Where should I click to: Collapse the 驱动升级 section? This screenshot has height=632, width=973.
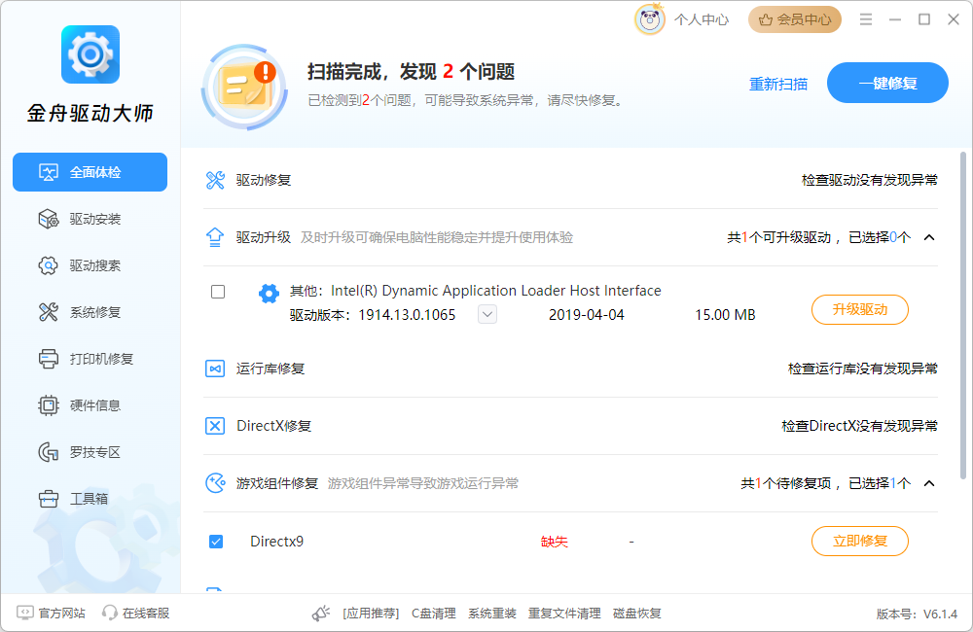coord(929,236)
